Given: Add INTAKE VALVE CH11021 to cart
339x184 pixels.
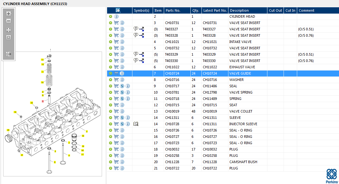Looking at the screenshot, I should point(116,42).
